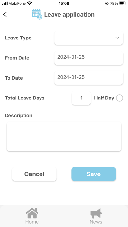Image resolution: width=128 pixels, height=227 pixels.
Task: Tap the Home house icon
Action: click(32, 213)
